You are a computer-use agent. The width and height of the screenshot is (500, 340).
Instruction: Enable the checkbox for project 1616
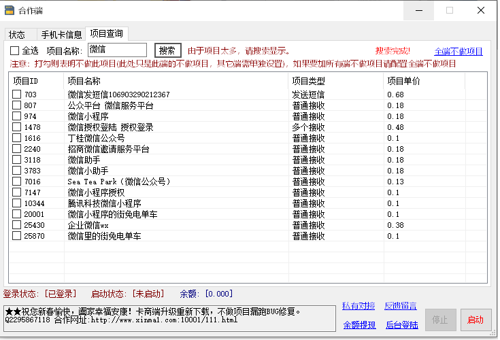tap(16, 138)
